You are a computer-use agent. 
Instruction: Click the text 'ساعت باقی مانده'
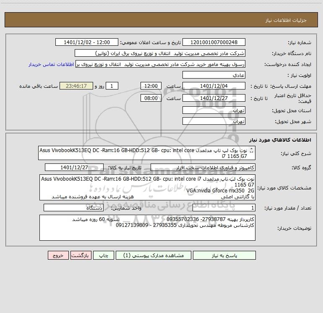(39, 86)
